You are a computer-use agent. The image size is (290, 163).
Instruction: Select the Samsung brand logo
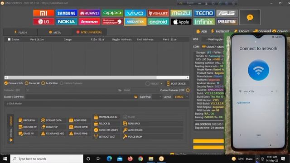[x=66, y=13]
